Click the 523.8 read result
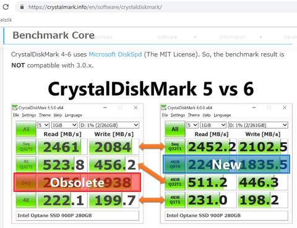The width and height of the screenshot is (297, 228). click(x=62, y=164)
